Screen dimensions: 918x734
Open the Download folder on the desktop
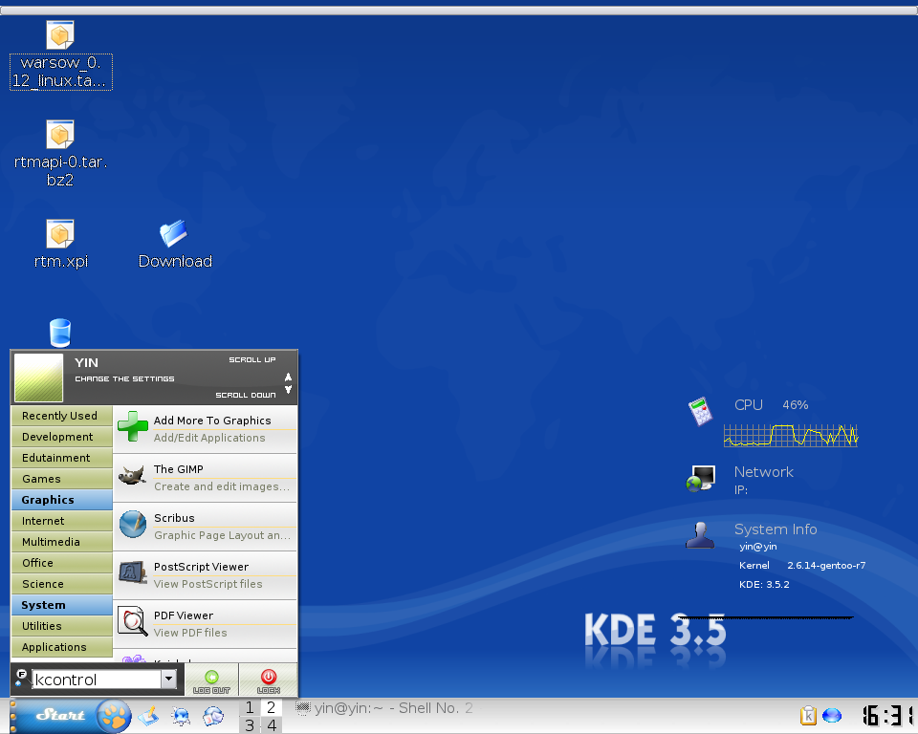click(174, 235)
